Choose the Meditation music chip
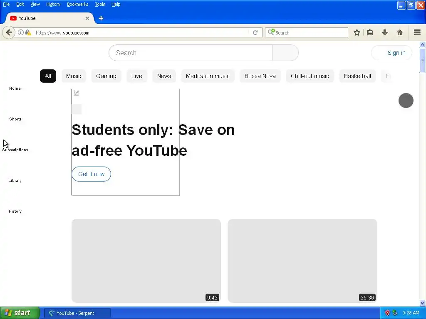Image resolution: width=426 pixels, height=319 pixels. point(208,76)
